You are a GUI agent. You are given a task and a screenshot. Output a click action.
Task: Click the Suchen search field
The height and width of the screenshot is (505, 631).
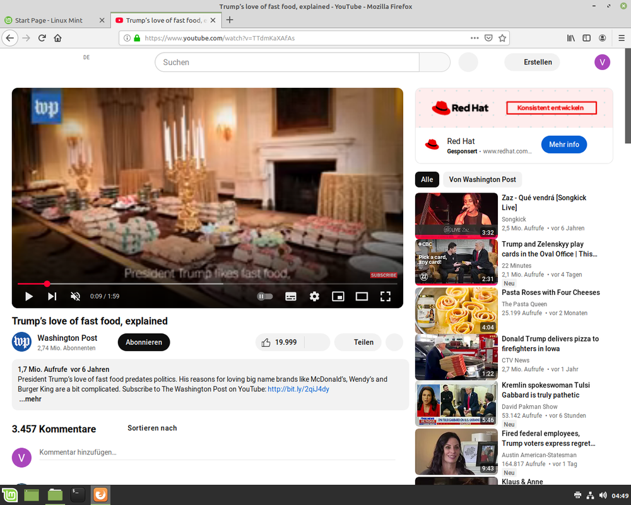coord(287,62)
